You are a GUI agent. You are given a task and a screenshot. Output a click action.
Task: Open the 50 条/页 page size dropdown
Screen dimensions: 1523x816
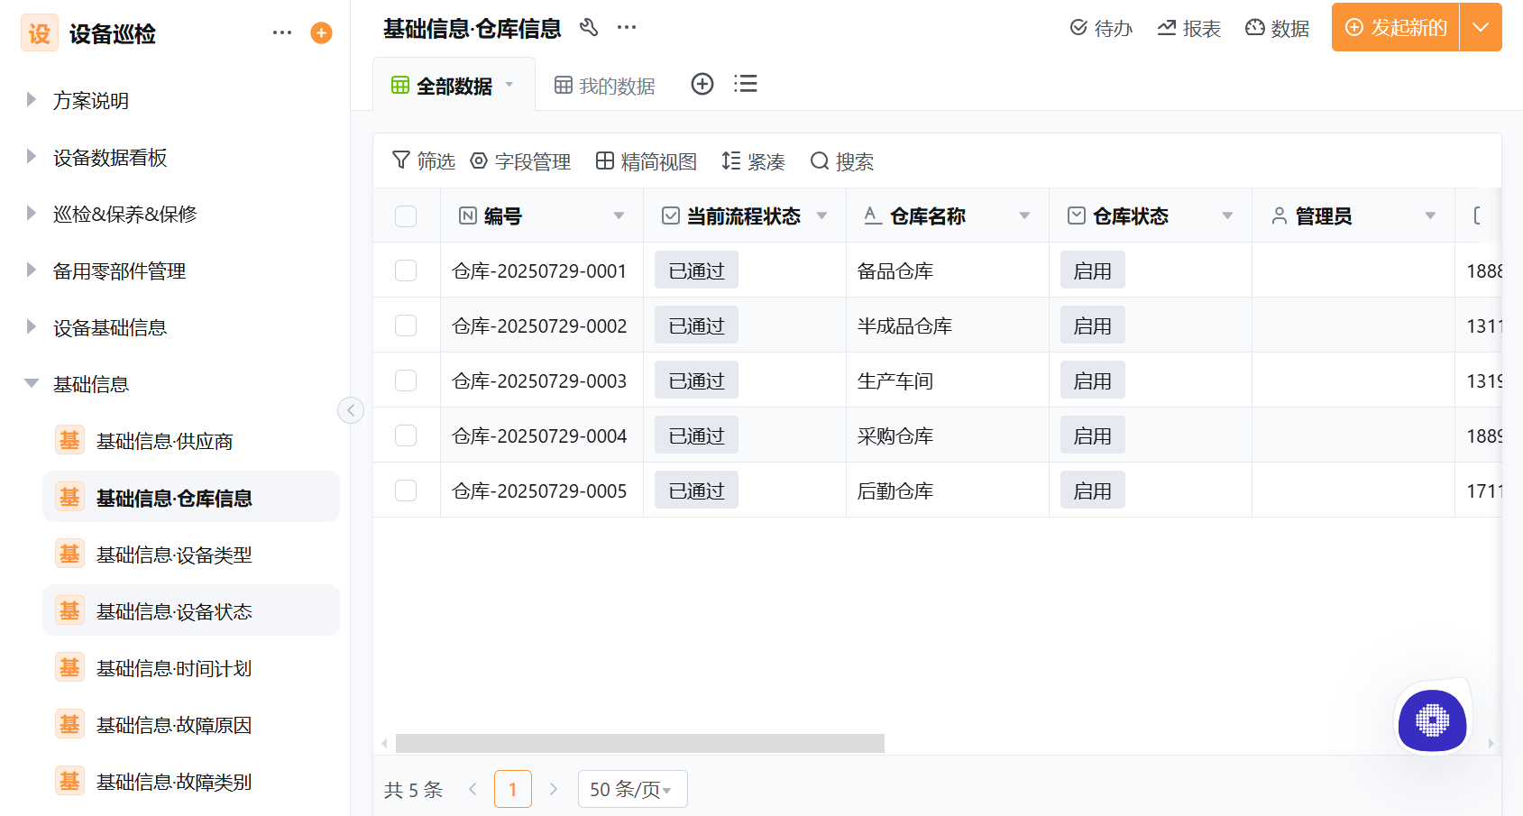pos(631,788)
